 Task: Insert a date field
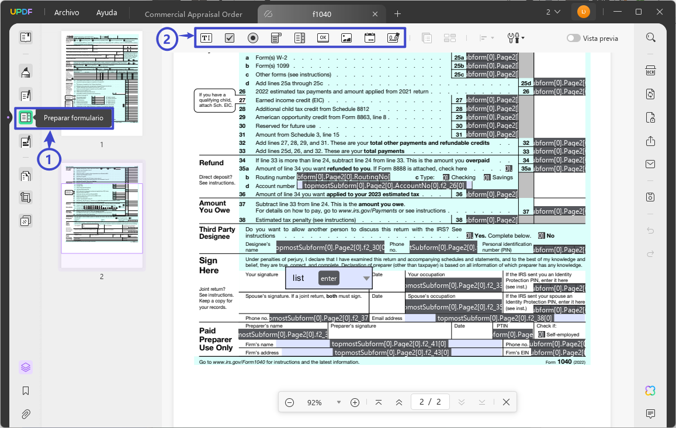[369, 37]
